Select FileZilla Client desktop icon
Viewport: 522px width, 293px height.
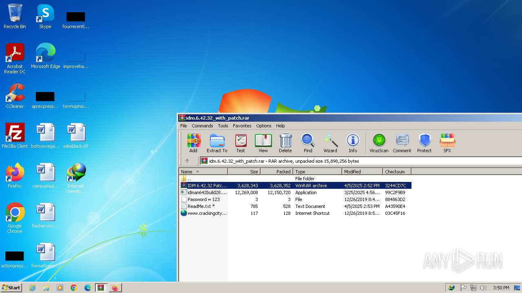15,136
